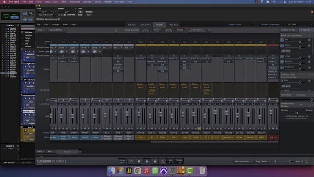This screenshot has width=314, height=177.
Task: Switch to the DRUMS tab
Action: (x=132, y=25)
